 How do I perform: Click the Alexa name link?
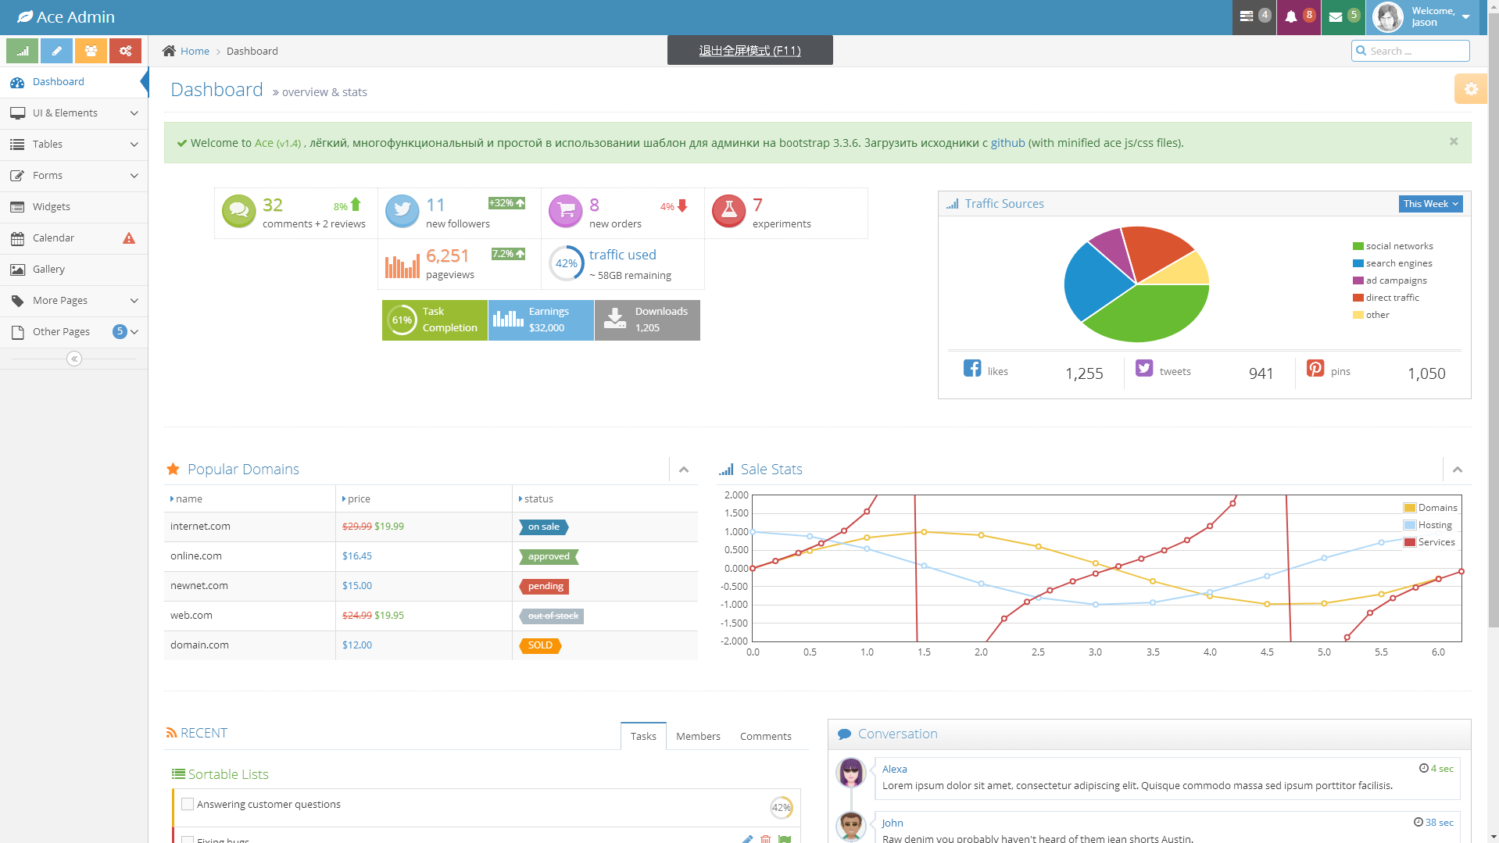click(895, 769)
